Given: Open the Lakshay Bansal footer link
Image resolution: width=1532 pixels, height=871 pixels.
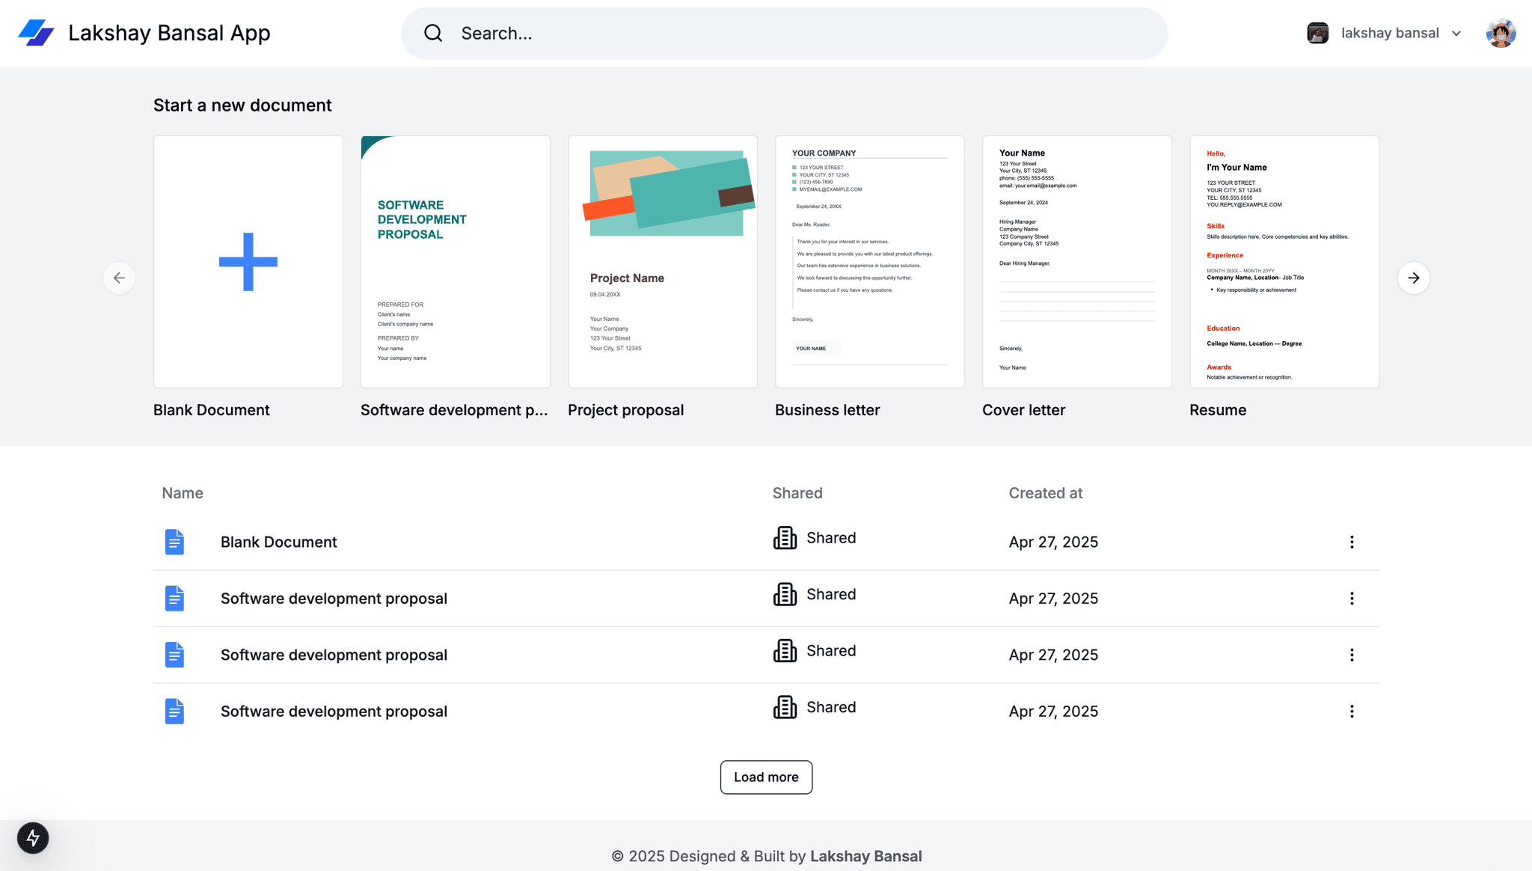Looking at the screenshot, I should point(865,856).
